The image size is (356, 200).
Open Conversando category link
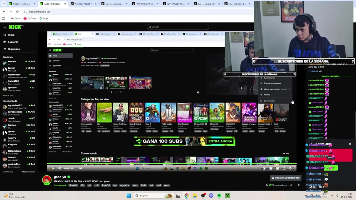[x=60, y=185]
